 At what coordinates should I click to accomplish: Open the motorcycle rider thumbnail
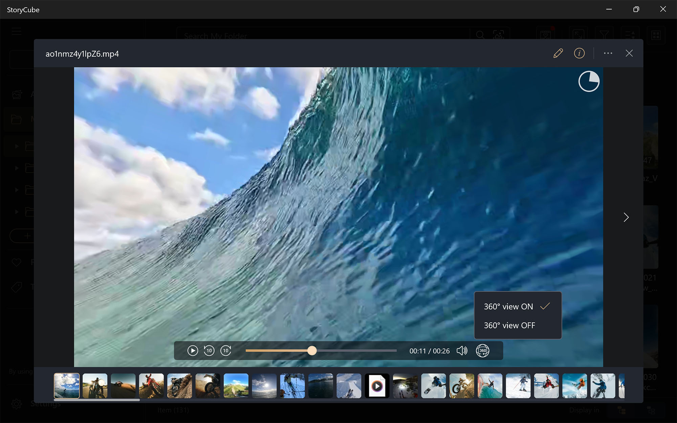pyautogui.click(x=95, y=386)
